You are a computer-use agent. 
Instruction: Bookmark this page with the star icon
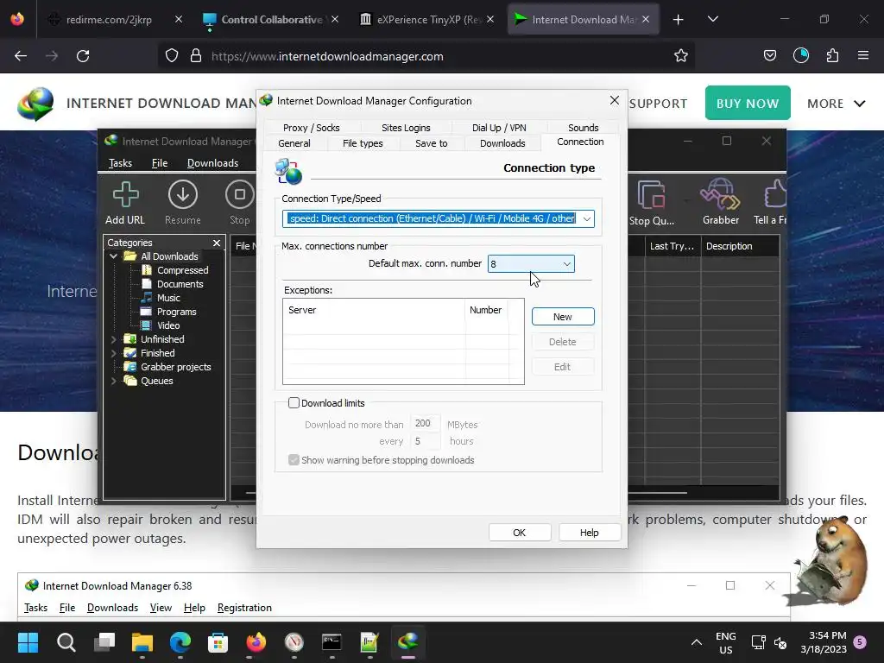click(681, 56)
